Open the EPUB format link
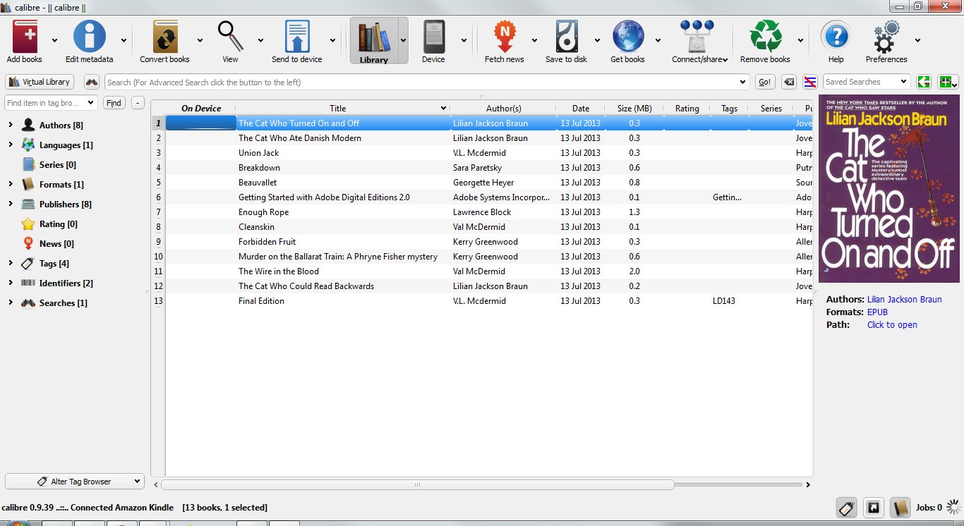Viewport: 964px width, 526px height. coord(877,312)
